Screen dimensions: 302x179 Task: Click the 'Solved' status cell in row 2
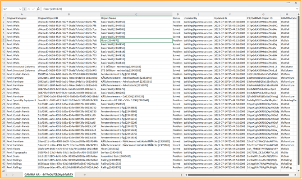178,22
